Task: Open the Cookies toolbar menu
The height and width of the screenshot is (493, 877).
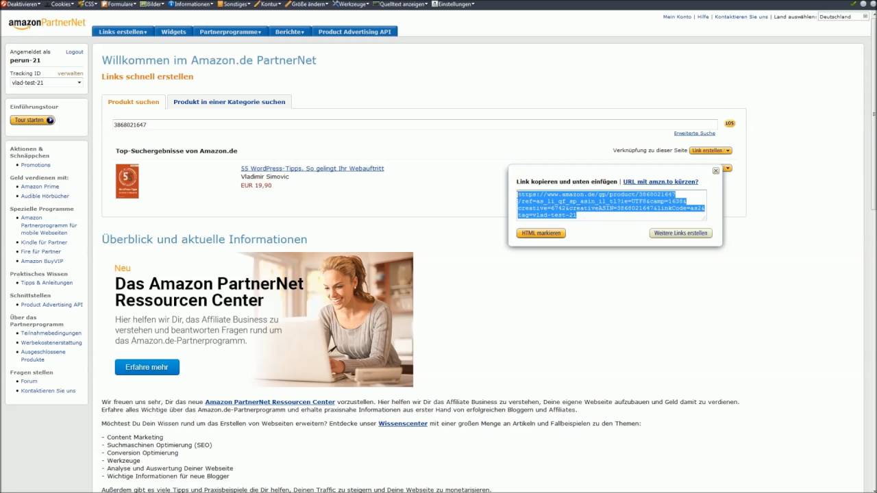Action: (x=59, y=4)
